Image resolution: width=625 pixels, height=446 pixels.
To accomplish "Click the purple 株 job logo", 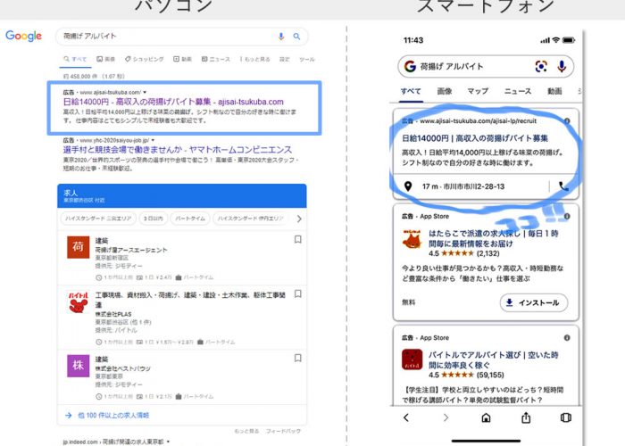I will [79, 366].
